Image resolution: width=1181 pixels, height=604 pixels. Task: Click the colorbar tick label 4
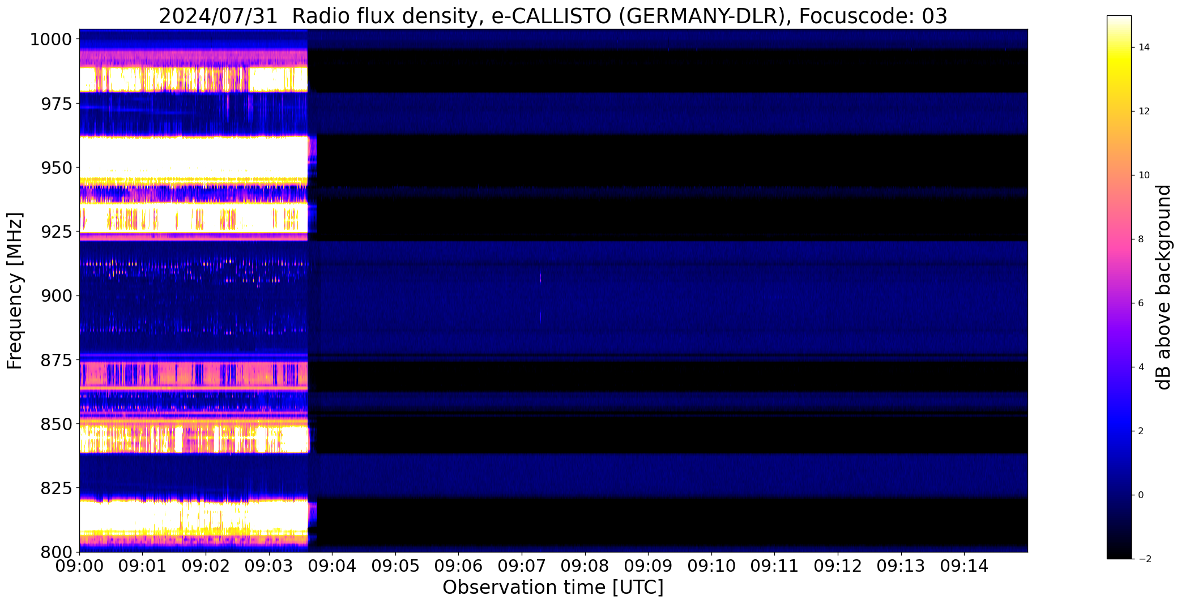click(x=1141, y=367)
